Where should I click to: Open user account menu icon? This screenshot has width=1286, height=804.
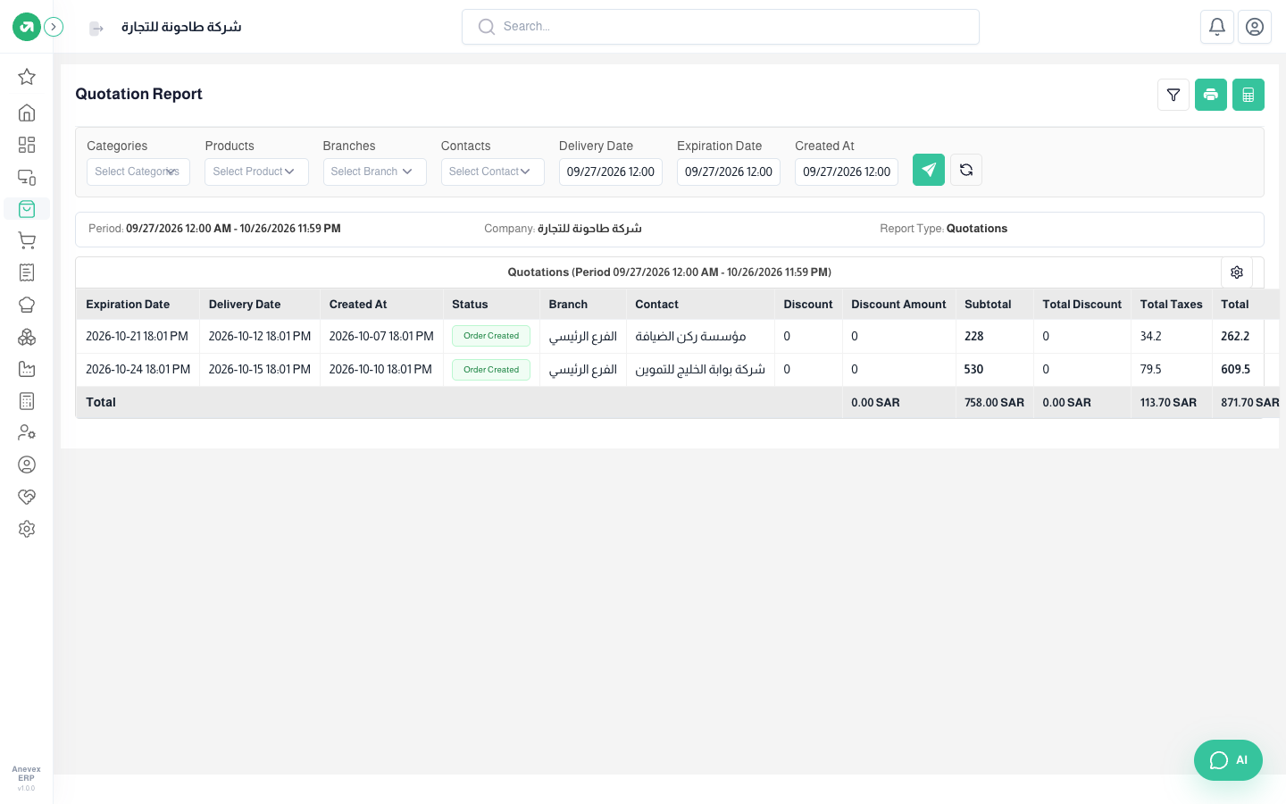1255,27
